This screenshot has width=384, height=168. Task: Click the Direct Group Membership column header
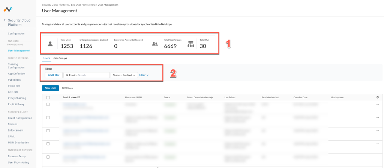coord(200,97)
